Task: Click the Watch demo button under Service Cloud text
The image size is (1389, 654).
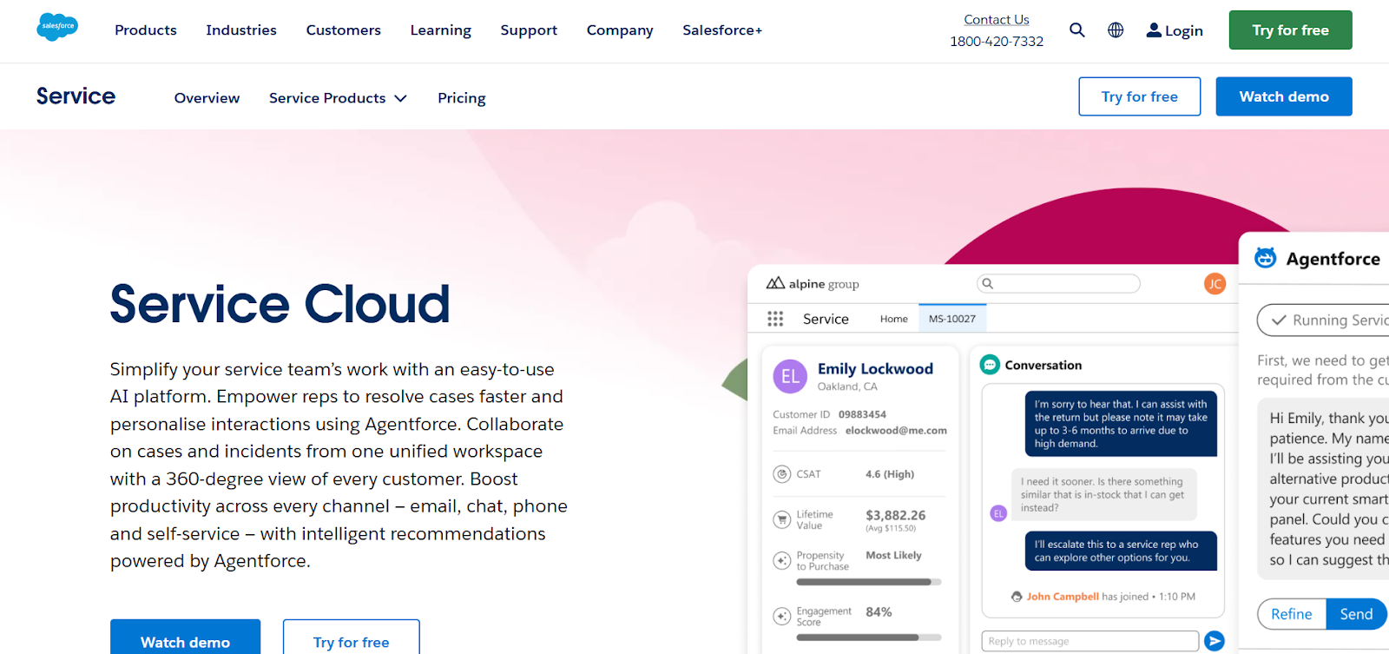Action: [x=185, y=638]
